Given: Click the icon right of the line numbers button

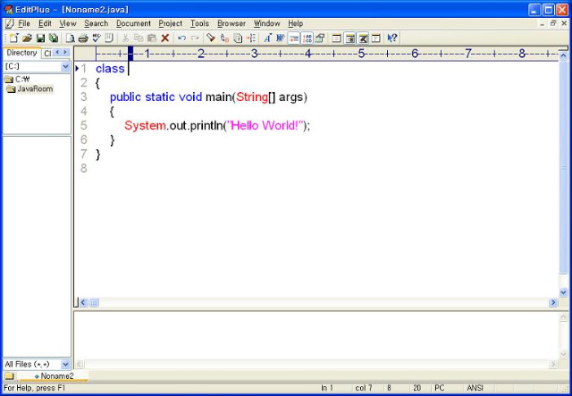Looking at the screenshot, I should [x=320, y=38].
